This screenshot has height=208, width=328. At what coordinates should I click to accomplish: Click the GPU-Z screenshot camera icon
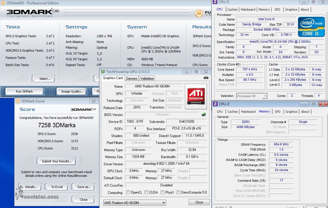pyautogui.click(x=206, y=78)
